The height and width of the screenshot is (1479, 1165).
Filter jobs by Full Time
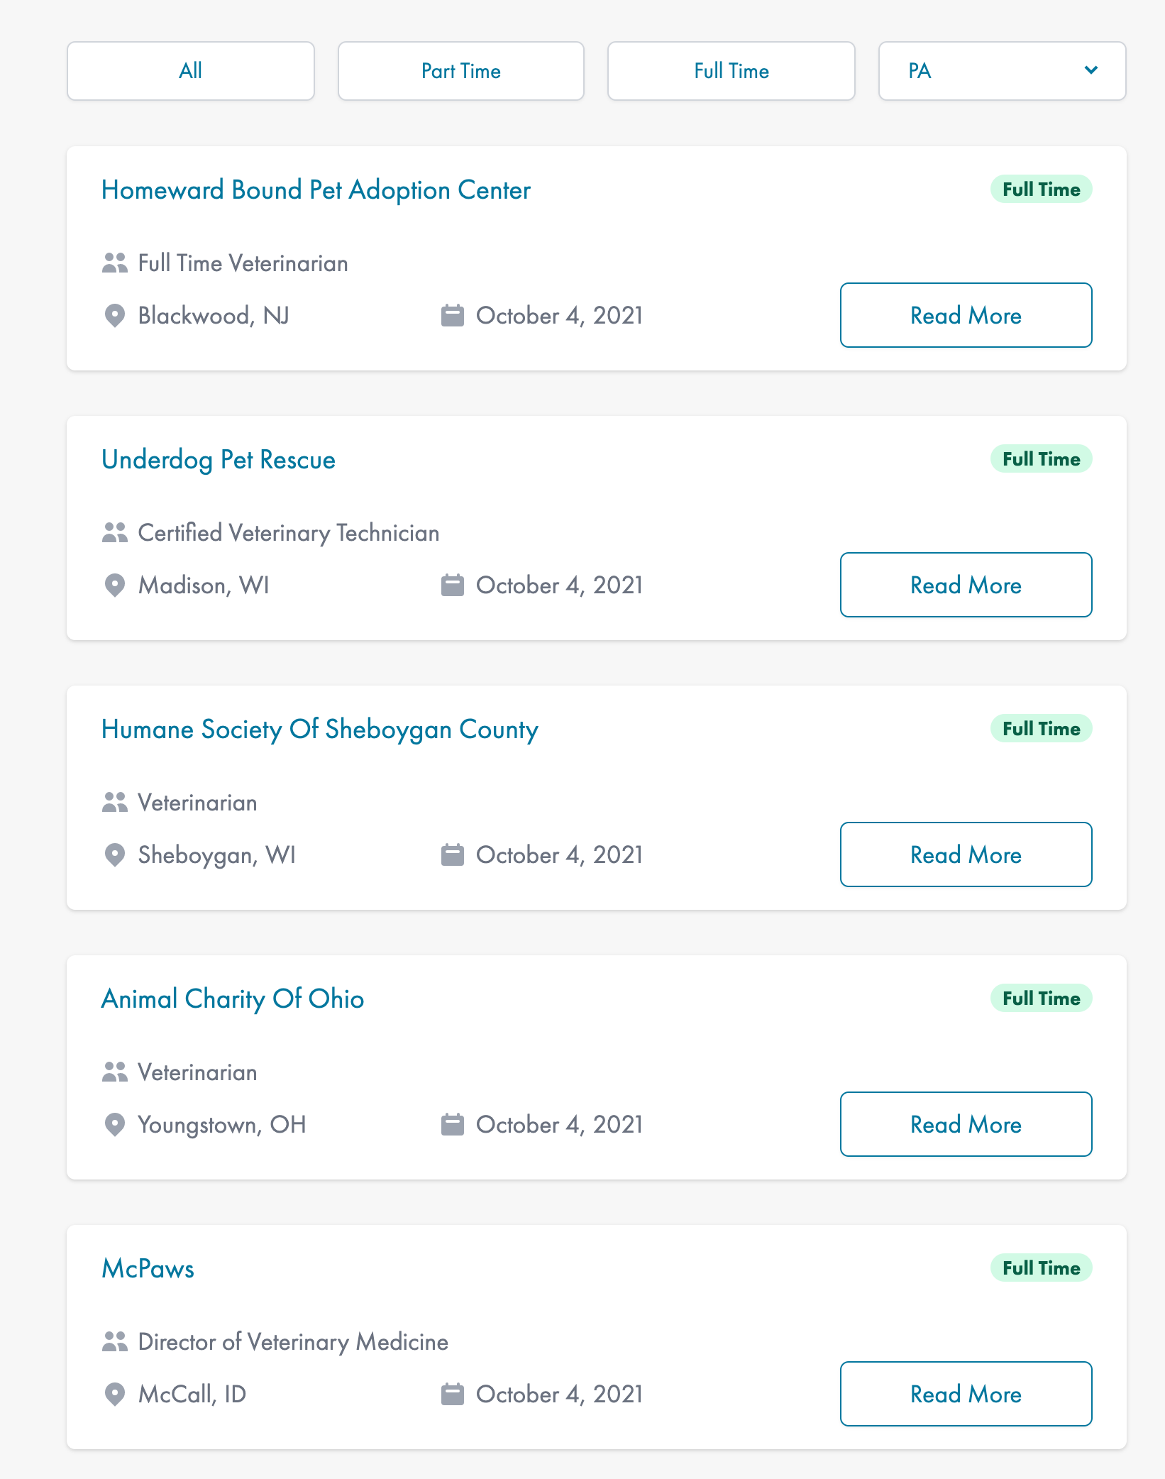click(x=731, y=71)
